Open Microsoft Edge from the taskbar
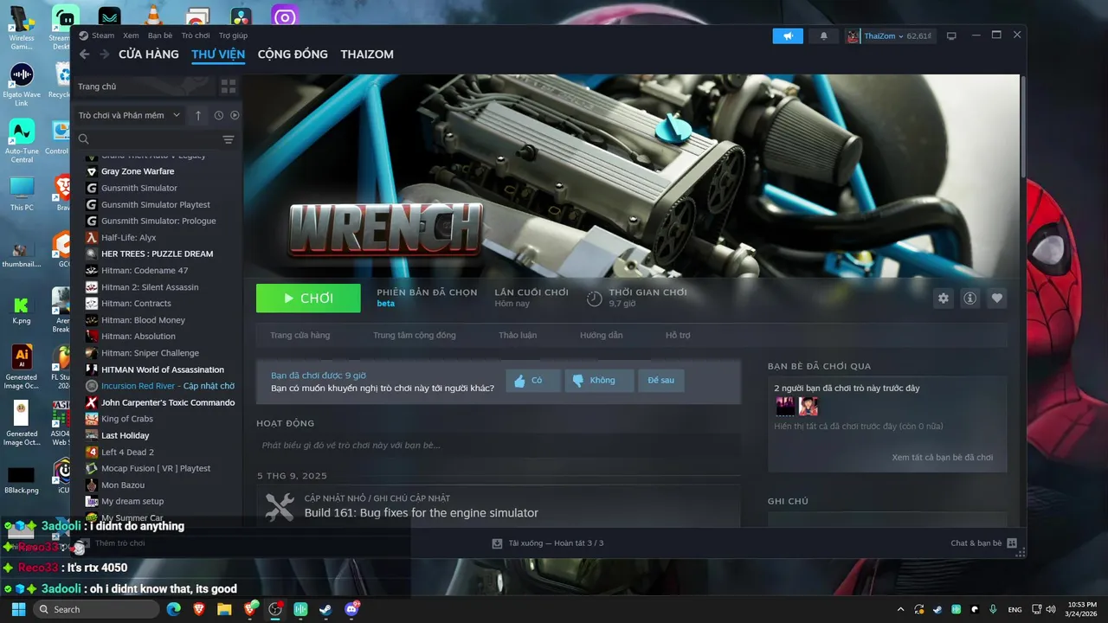The image size is (1108, 623). [173, 609]
